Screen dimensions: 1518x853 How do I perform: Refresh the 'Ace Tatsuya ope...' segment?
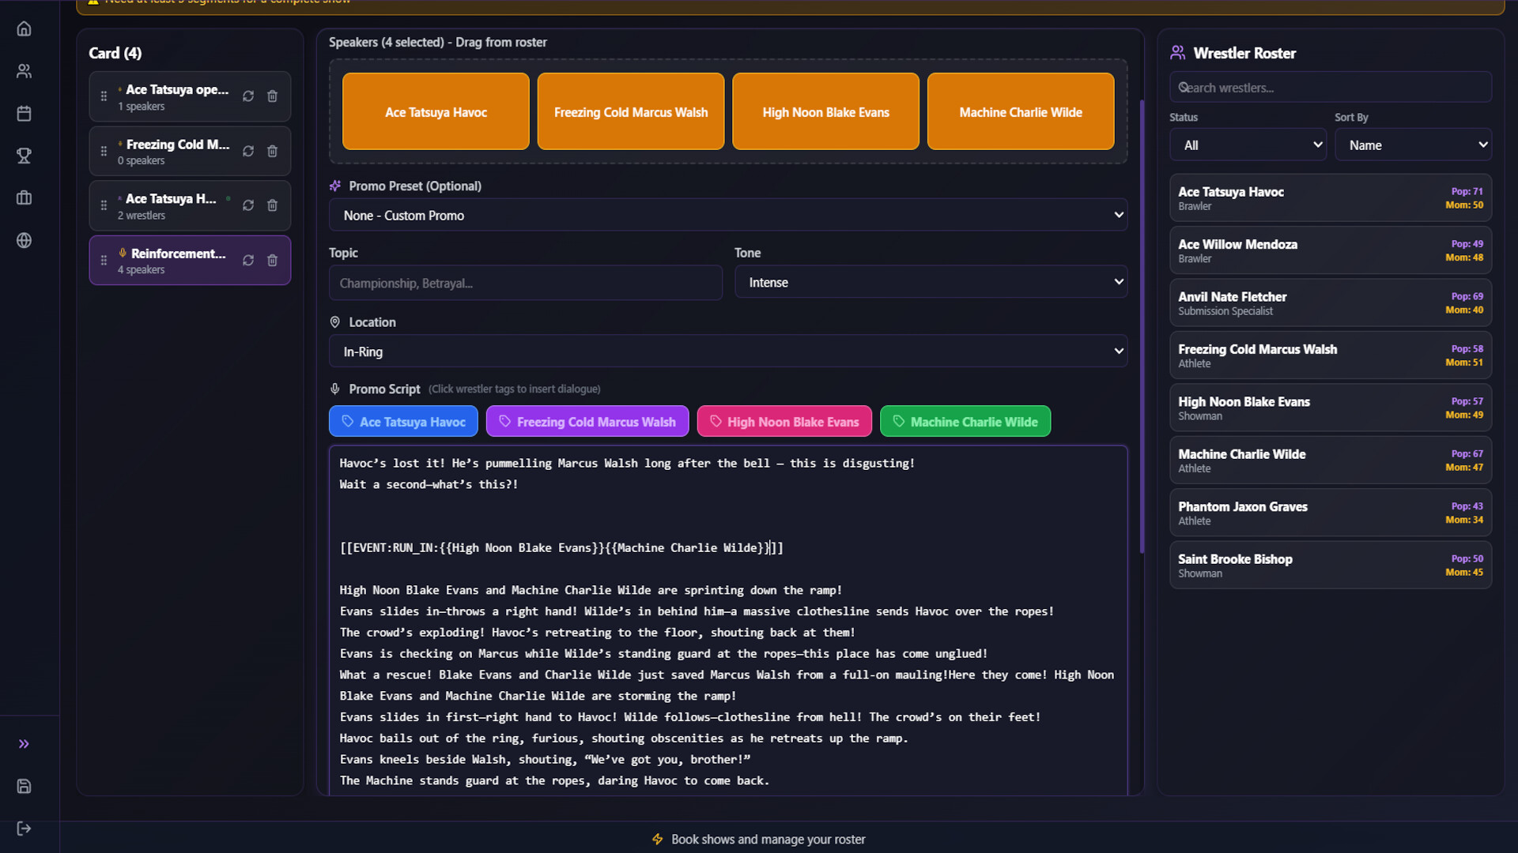tap(248, 96)
